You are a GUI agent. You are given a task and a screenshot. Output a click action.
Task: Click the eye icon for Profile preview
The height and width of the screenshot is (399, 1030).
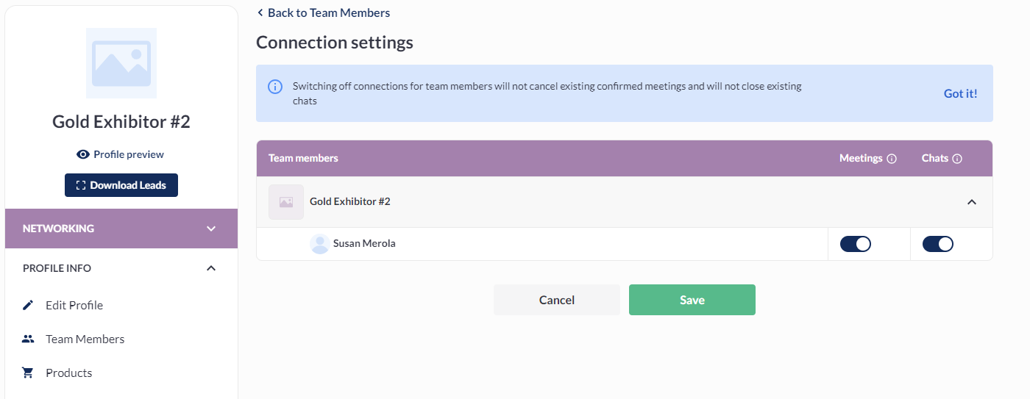point(83,154)
